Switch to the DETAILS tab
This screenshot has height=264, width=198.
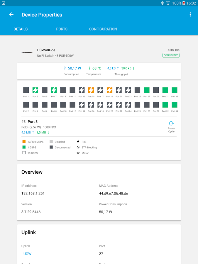tap(21, 29)
